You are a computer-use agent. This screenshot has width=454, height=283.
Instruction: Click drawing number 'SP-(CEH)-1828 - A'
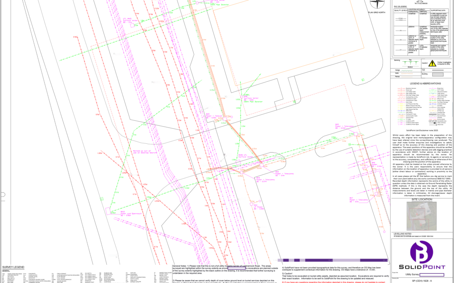pos(422,280)
